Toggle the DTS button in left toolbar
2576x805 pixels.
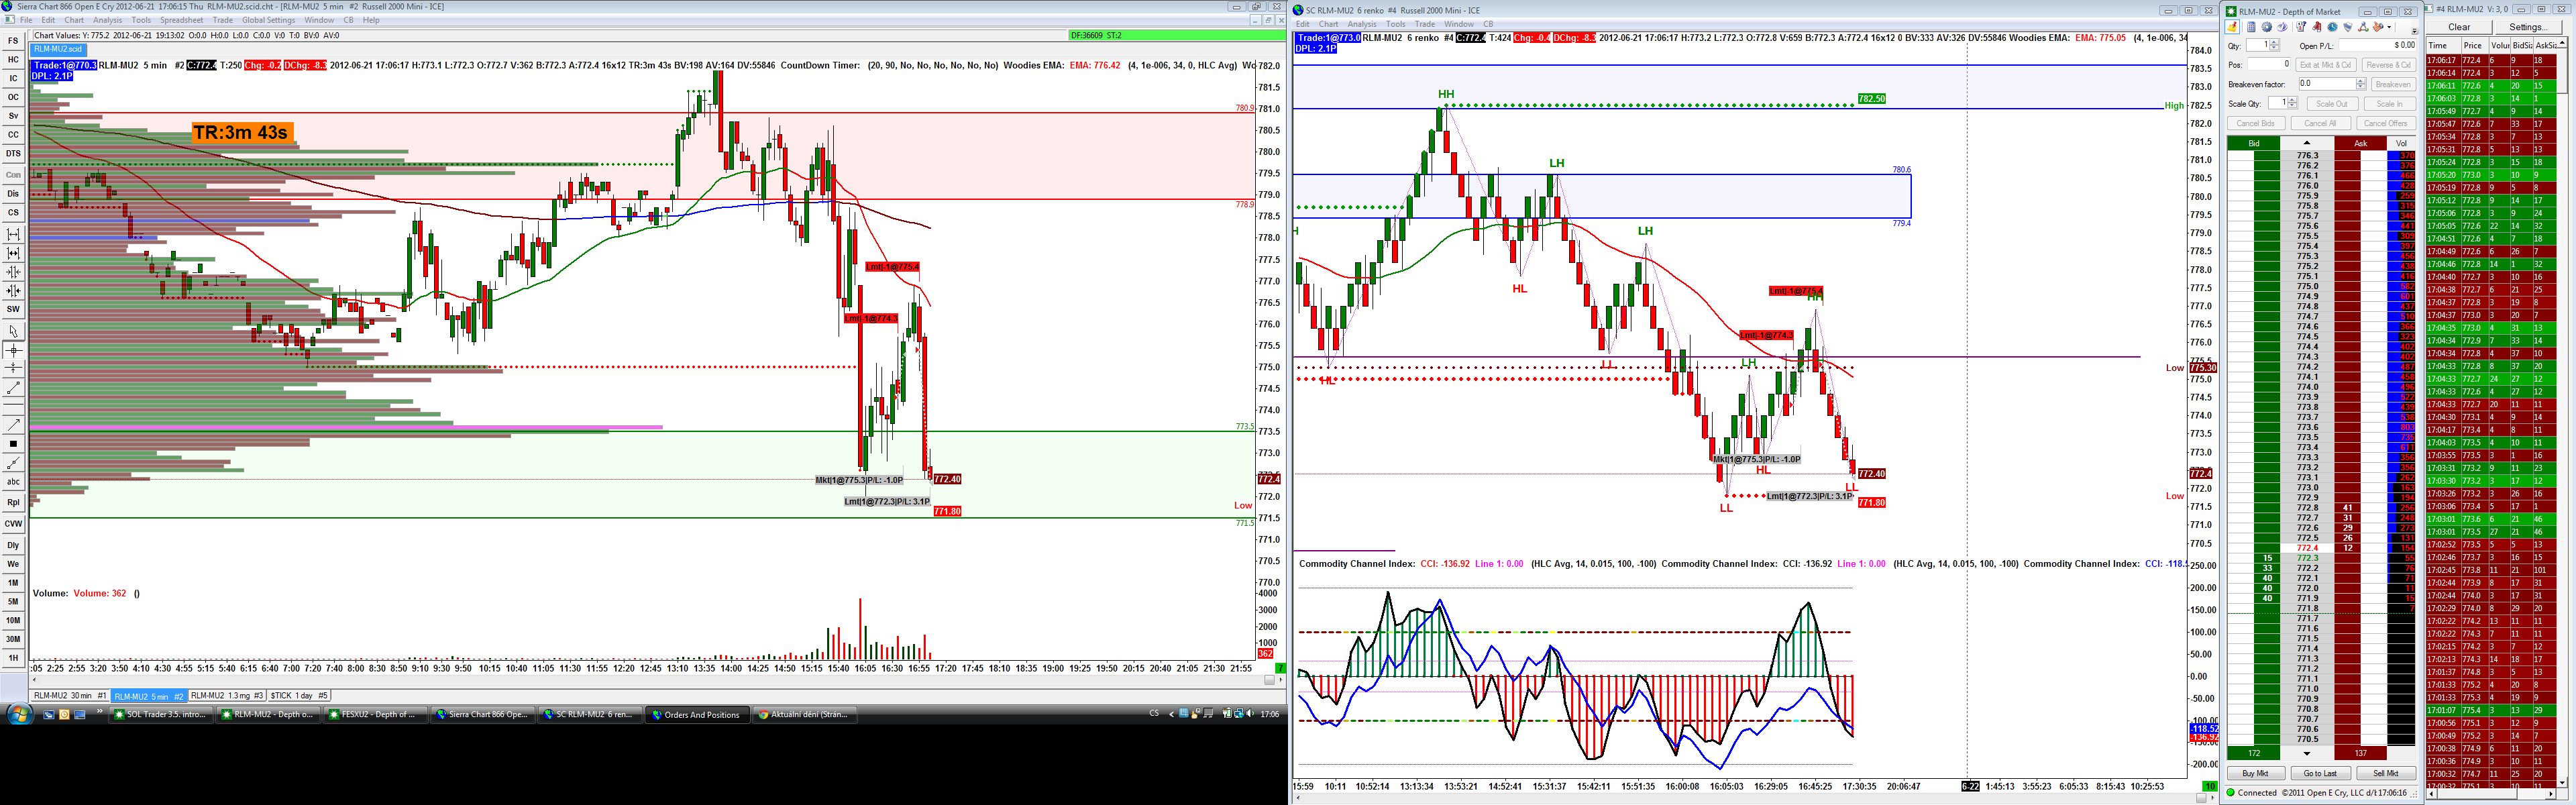point(13,153)
